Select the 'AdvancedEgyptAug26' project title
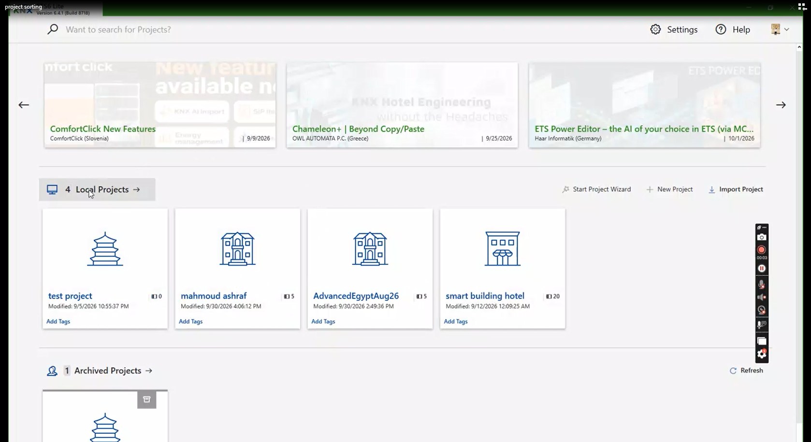The width and height of the screenshot is (811, 442). [x=356, y=296]
